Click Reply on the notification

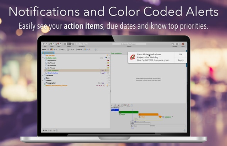[181, 60]
